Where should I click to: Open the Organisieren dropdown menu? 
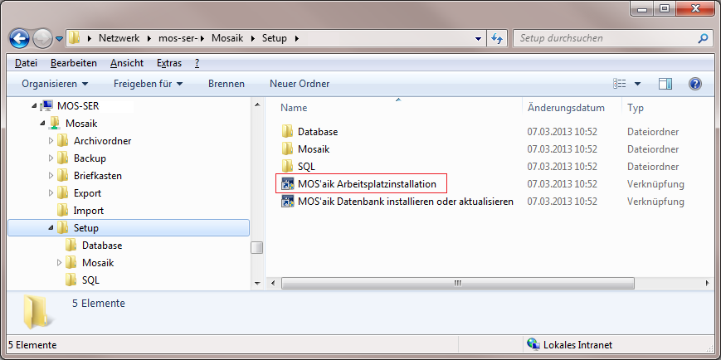click(x=55, y=84)
